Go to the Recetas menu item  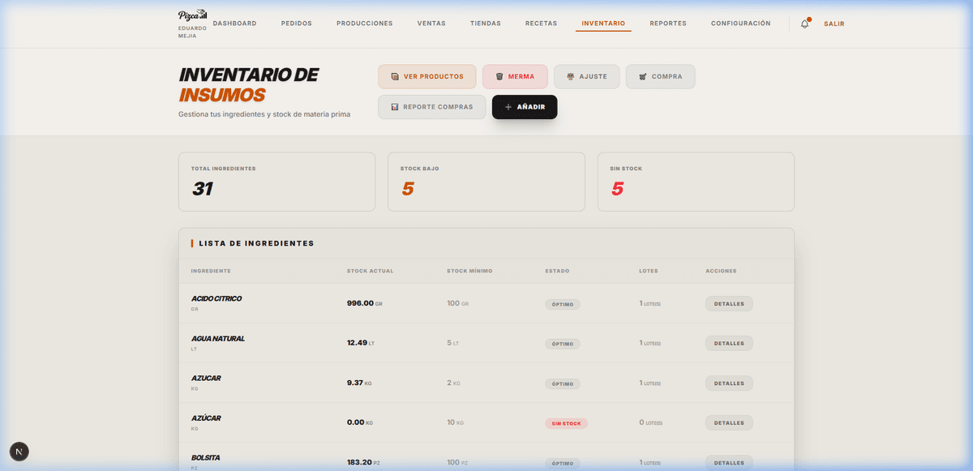click(x=541, y=24)
